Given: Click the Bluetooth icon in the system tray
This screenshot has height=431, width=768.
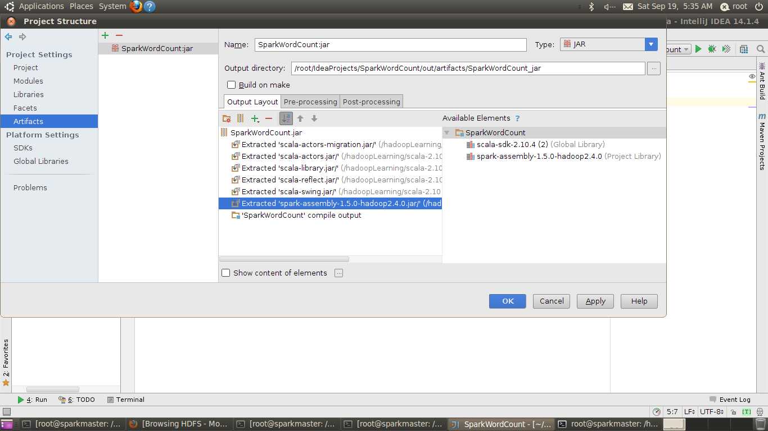Looking at the screenshot, I should [x=591, y=7].
